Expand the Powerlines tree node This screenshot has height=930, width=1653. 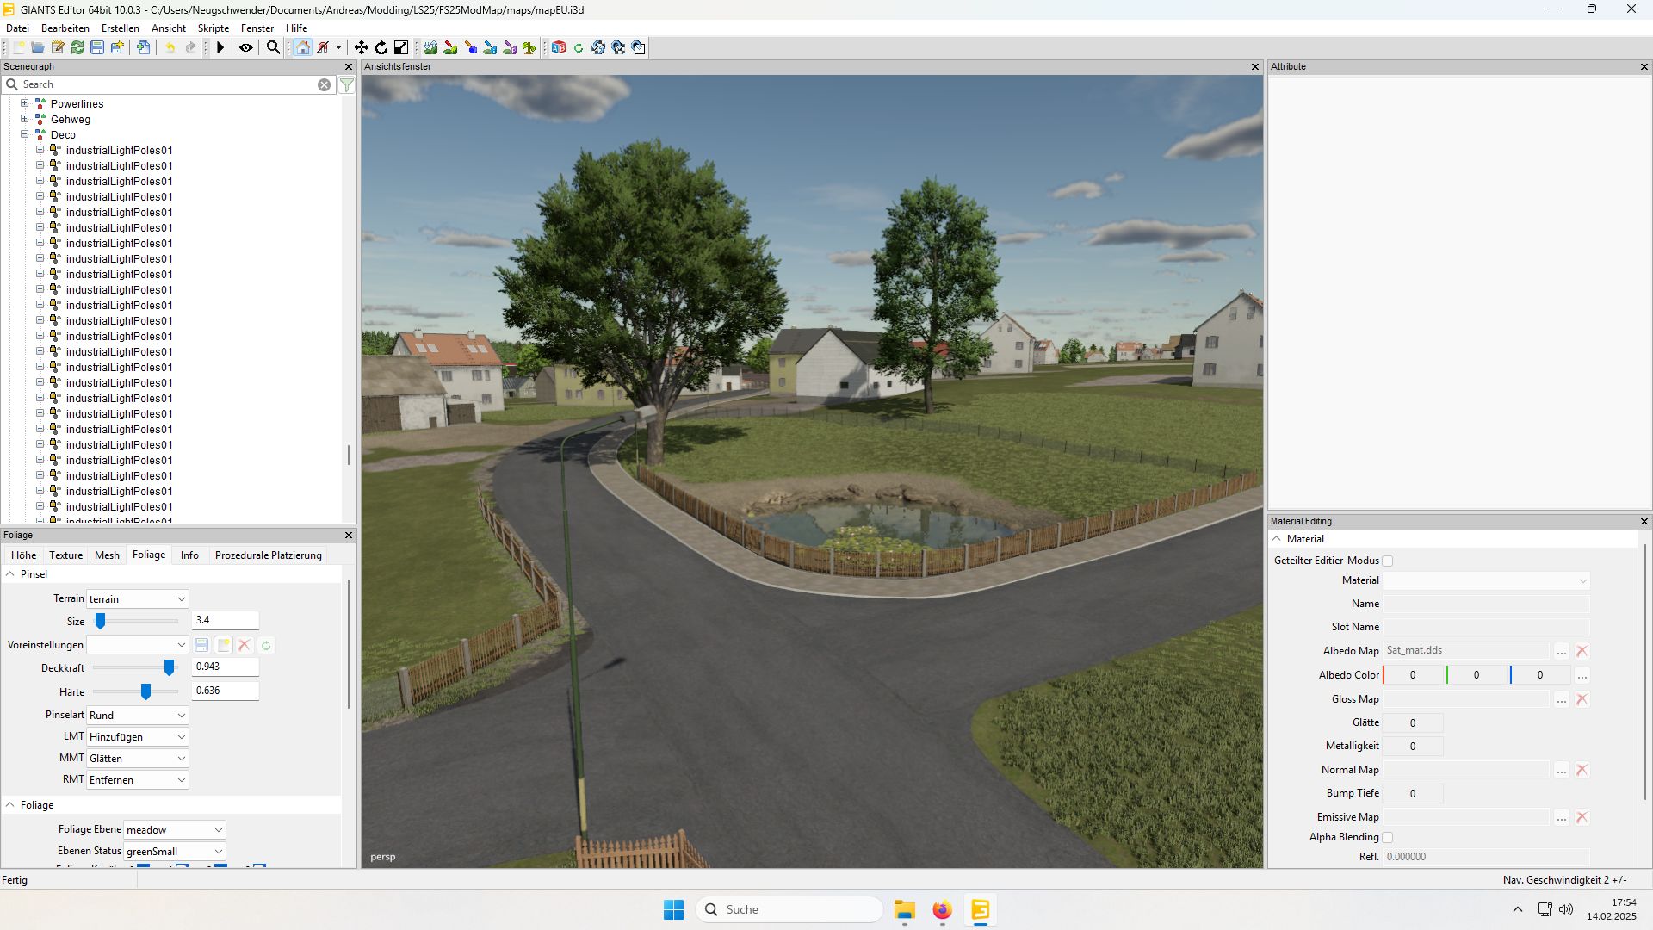25,103
